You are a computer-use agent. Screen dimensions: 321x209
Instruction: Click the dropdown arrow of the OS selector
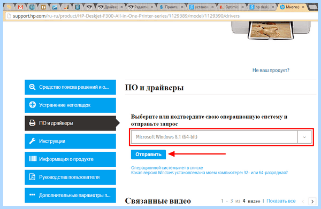pyautogui.click(x=304, y=137)
